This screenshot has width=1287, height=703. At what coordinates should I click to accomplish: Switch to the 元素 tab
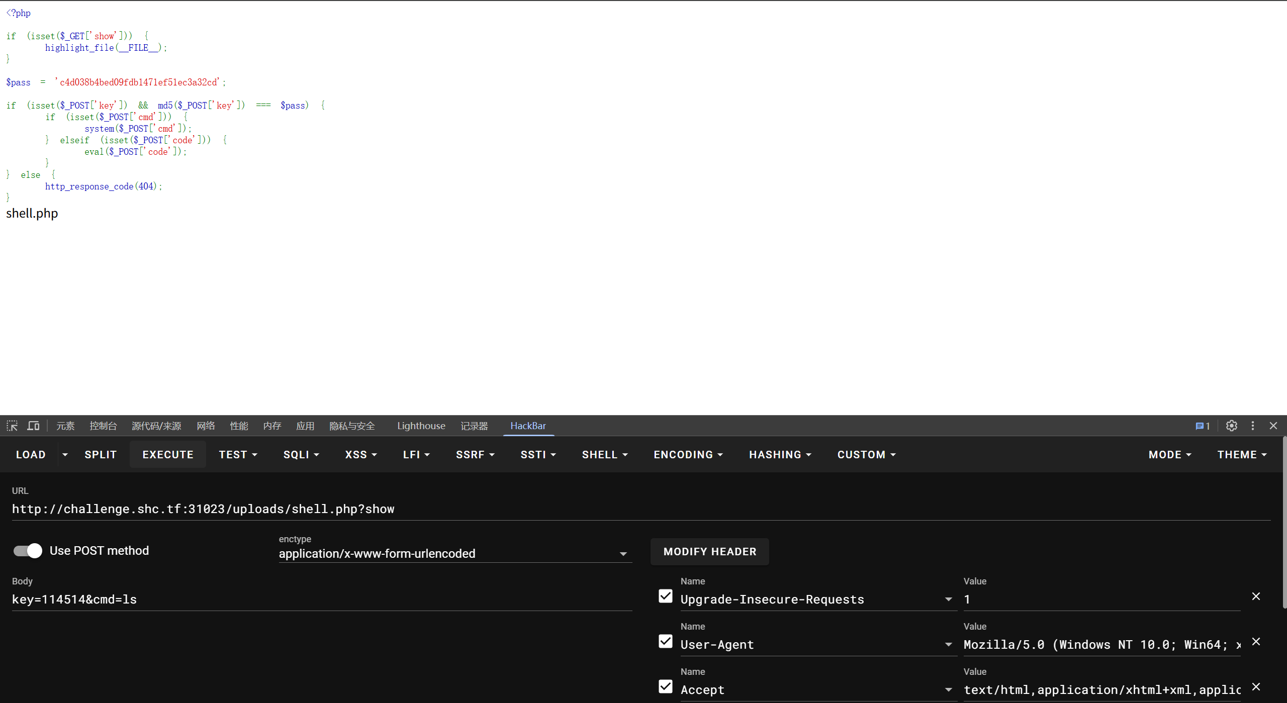[x=65, y=426]
